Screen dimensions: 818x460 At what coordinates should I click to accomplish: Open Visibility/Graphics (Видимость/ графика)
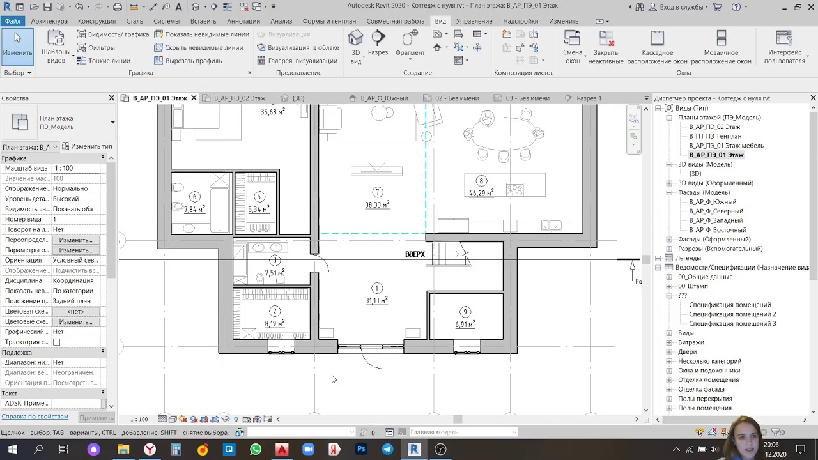(x=112, y=34)
